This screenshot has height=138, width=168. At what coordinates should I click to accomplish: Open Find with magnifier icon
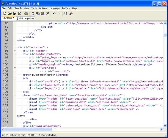(65, 13)
